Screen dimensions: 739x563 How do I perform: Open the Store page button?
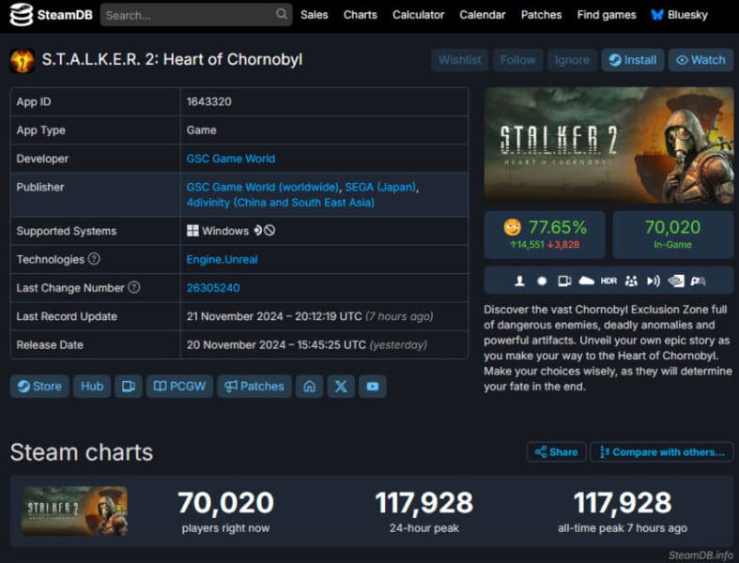(39, 387)
